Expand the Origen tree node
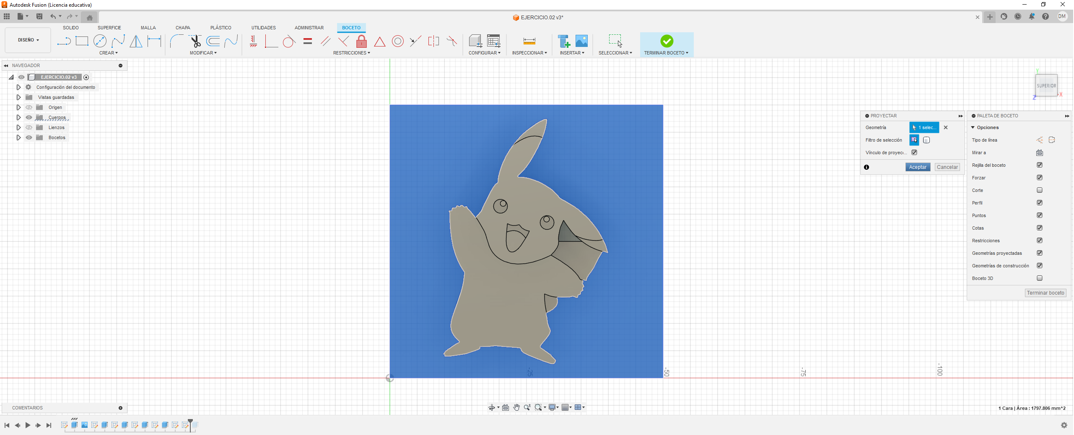Viewport: 1074px width, 435px height. [x=18, y=107]
